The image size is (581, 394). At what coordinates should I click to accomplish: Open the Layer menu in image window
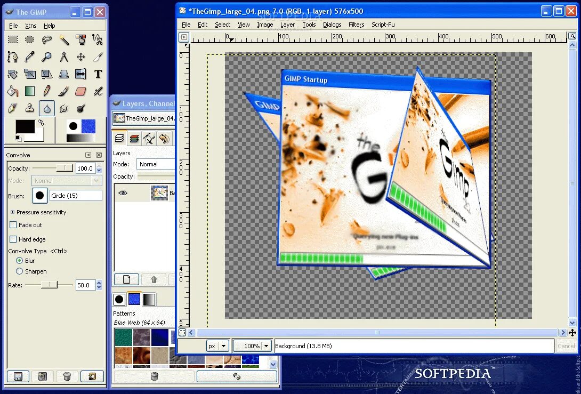[287, 25]
